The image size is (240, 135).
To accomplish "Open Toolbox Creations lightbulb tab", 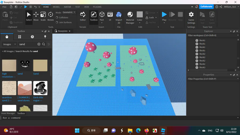I will point(45,37).
